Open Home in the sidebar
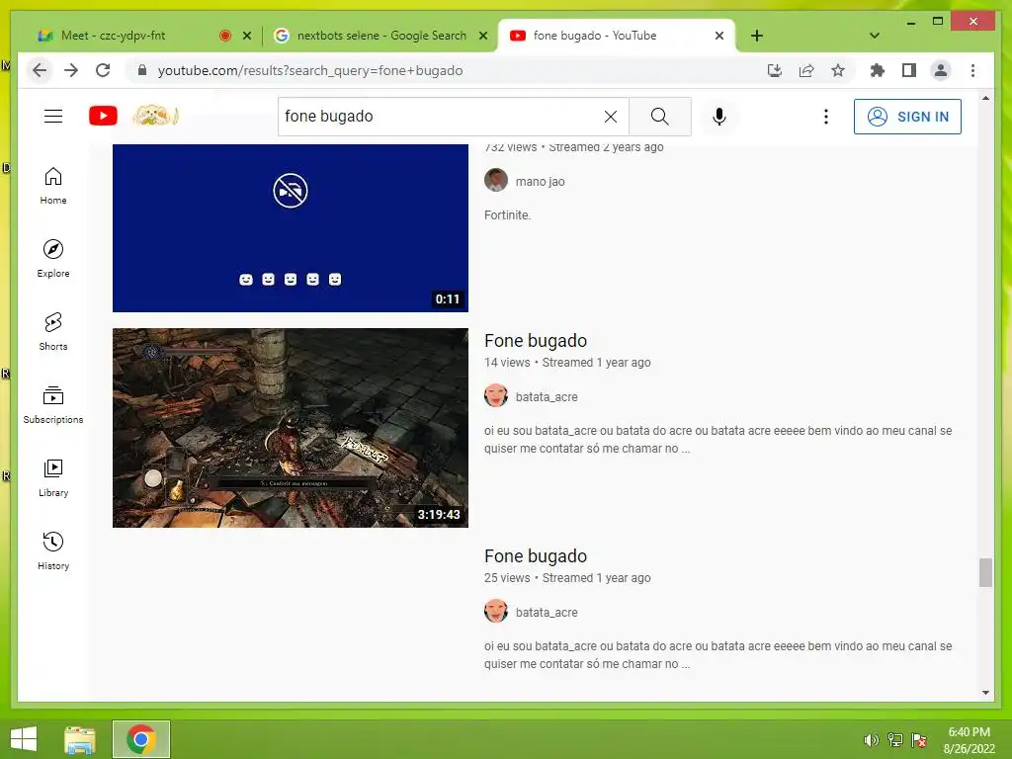Image resolution: width=1012 pixels, height=759 pixels. (x=53, y=186)
